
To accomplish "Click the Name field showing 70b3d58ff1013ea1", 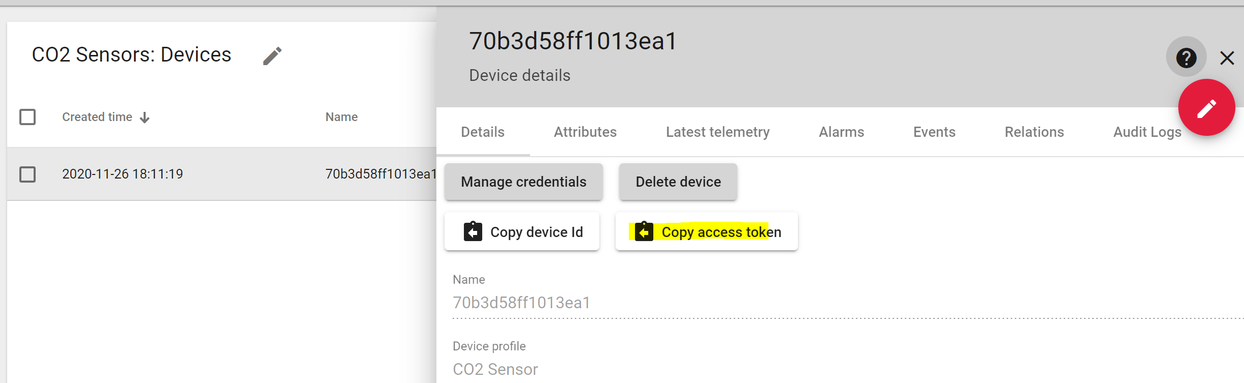I will [x=521, y=302].
